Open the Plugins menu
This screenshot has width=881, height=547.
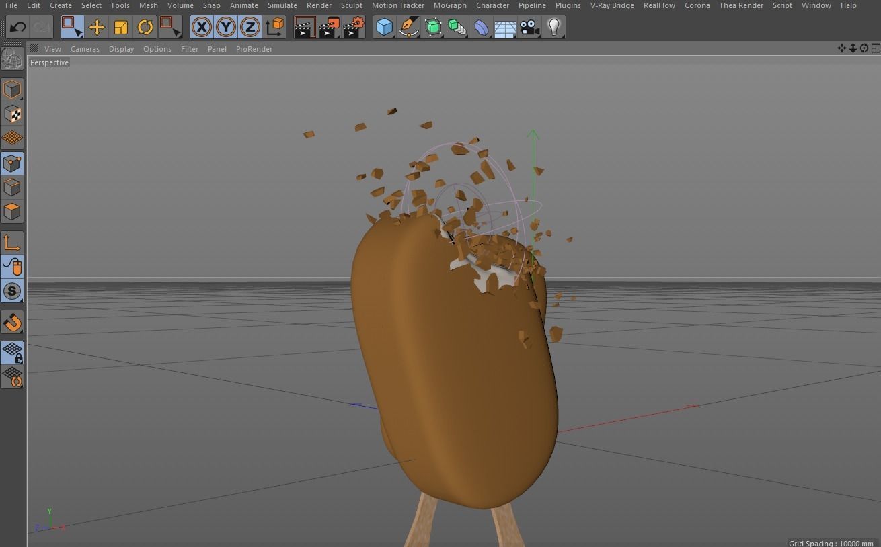point(568,5)
